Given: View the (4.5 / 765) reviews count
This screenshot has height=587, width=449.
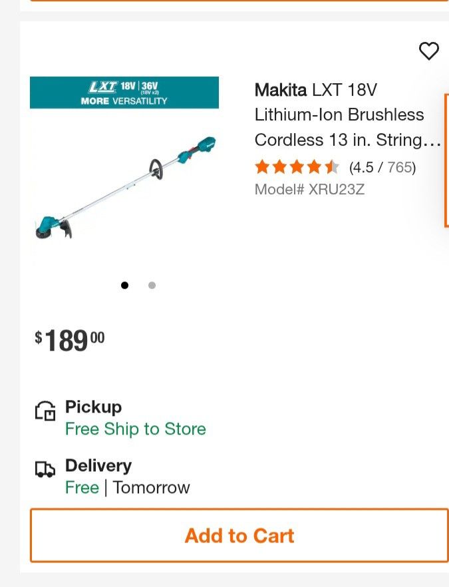Looking at the screenshot, I should [x=382, y=167].
